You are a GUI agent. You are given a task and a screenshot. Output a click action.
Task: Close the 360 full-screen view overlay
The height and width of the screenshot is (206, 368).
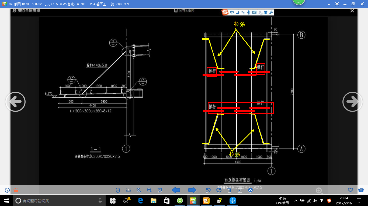click(x=352, y=10)
